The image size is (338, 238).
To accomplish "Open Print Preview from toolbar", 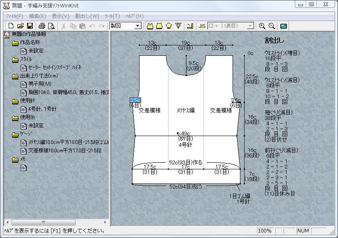I will pos(51,26).
